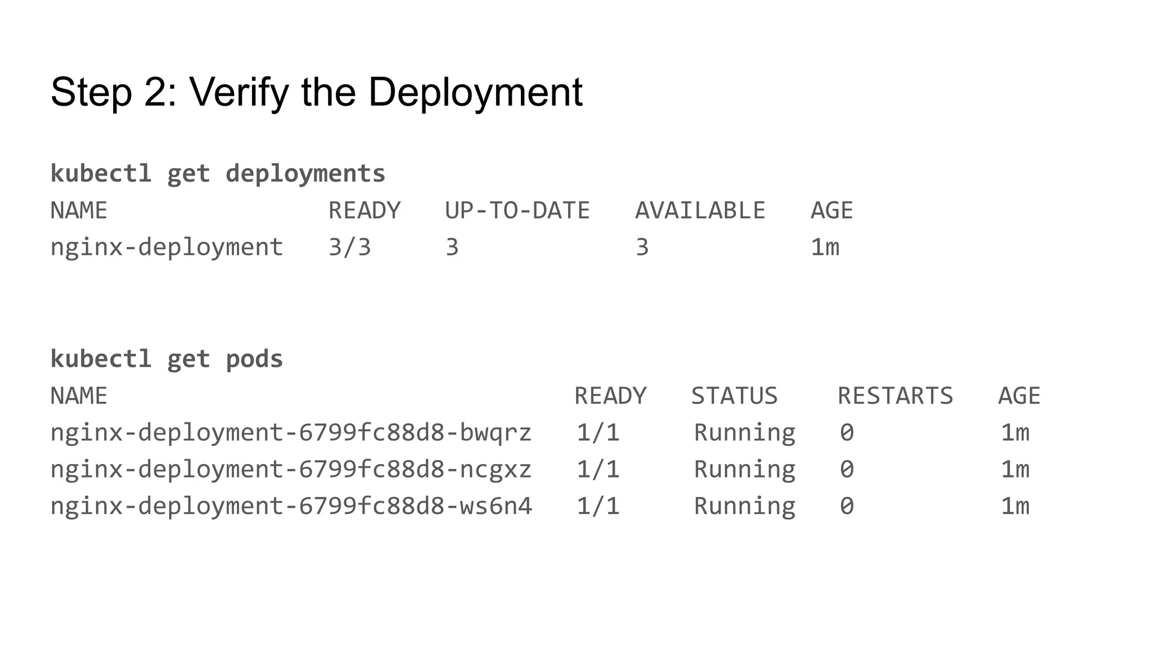Click the READY header in the deployments table
This screenshot has width=1152, height=648.
point(364,211)
